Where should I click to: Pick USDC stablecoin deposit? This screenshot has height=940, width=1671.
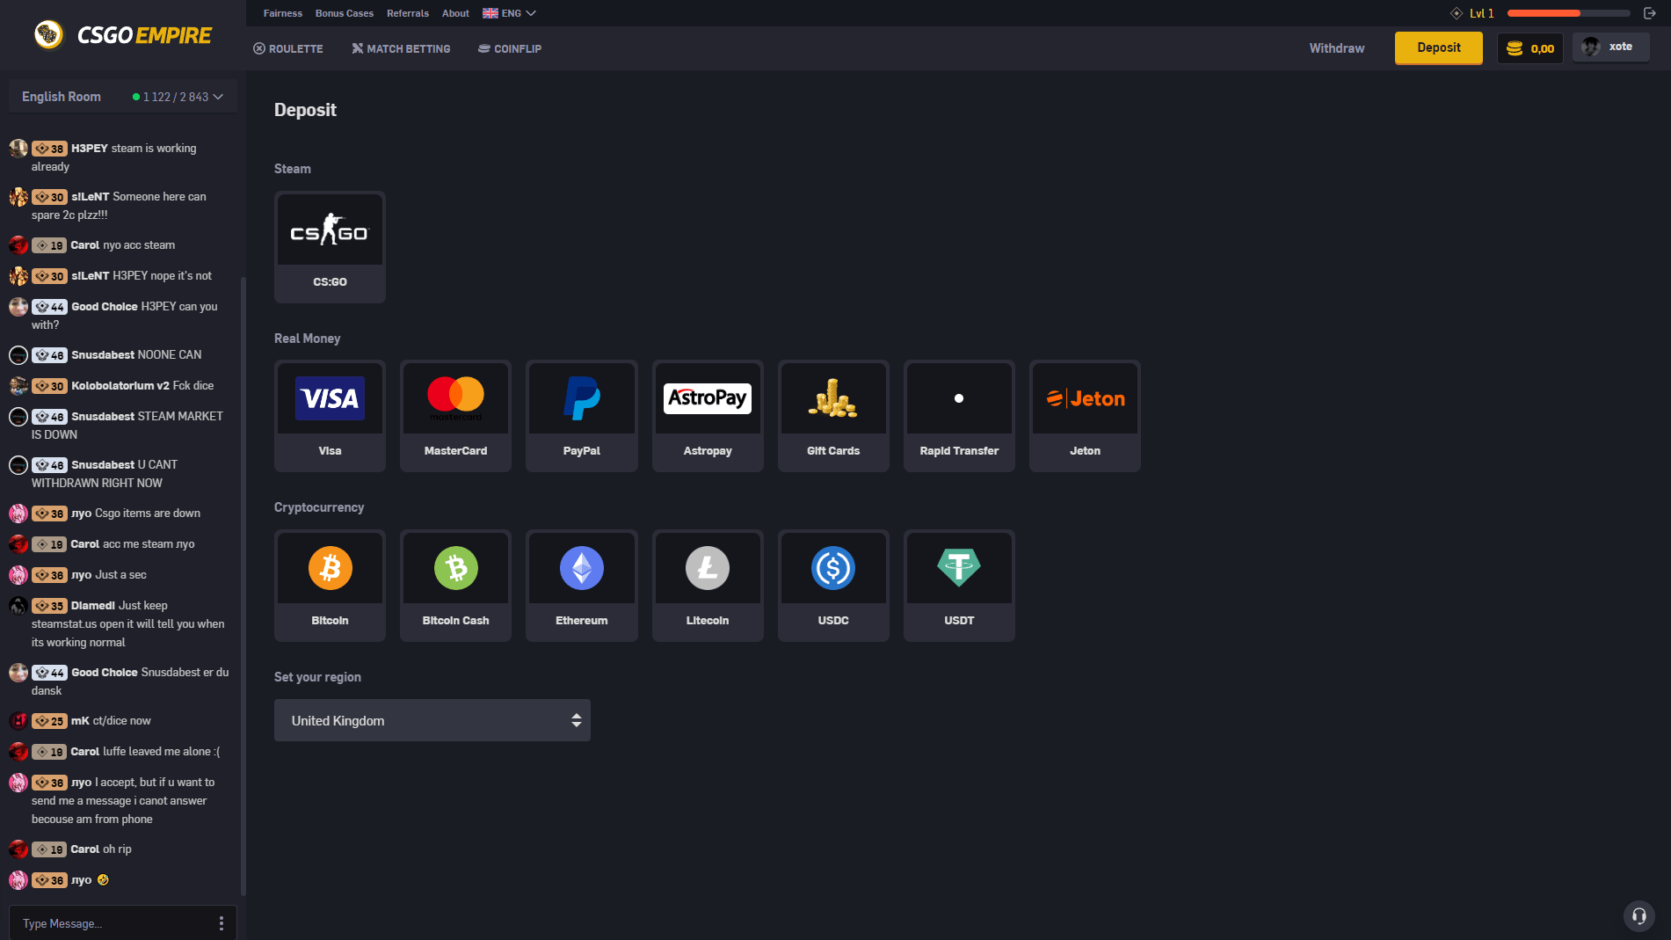pyautogui.click(x=832, y=585)
